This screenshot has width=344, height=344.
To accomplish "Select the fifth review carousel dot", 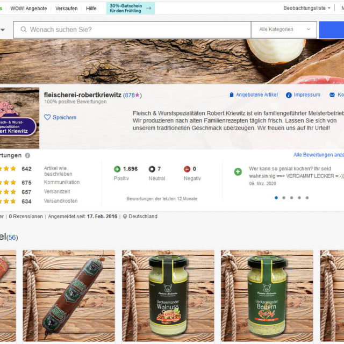I will [307, 198].
